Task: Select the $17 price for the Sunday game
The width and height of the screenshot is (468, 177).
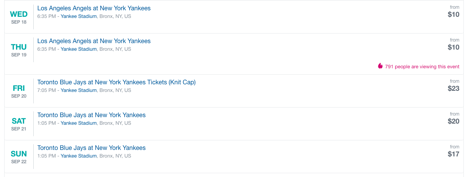Action: tap(453, 154)
